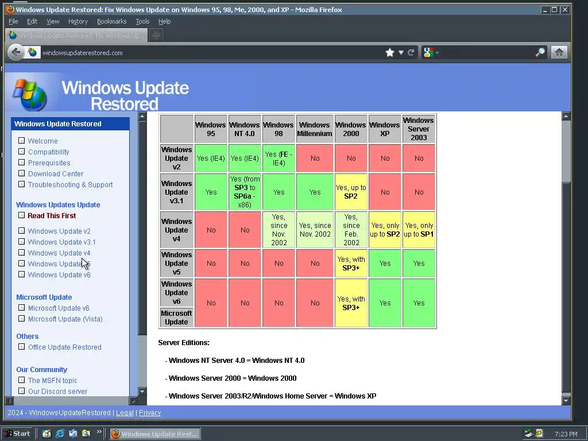Click the 7:23 PM clock

click(x=566, y=434)
